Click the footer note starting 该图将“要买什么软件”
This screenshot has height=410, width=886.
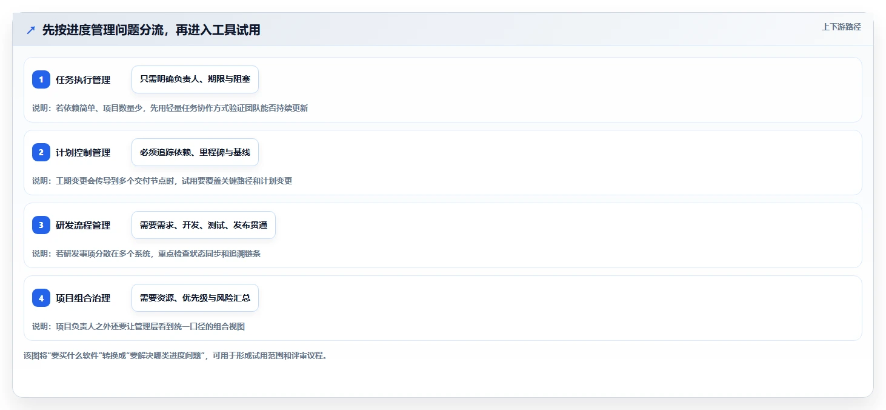177,355
